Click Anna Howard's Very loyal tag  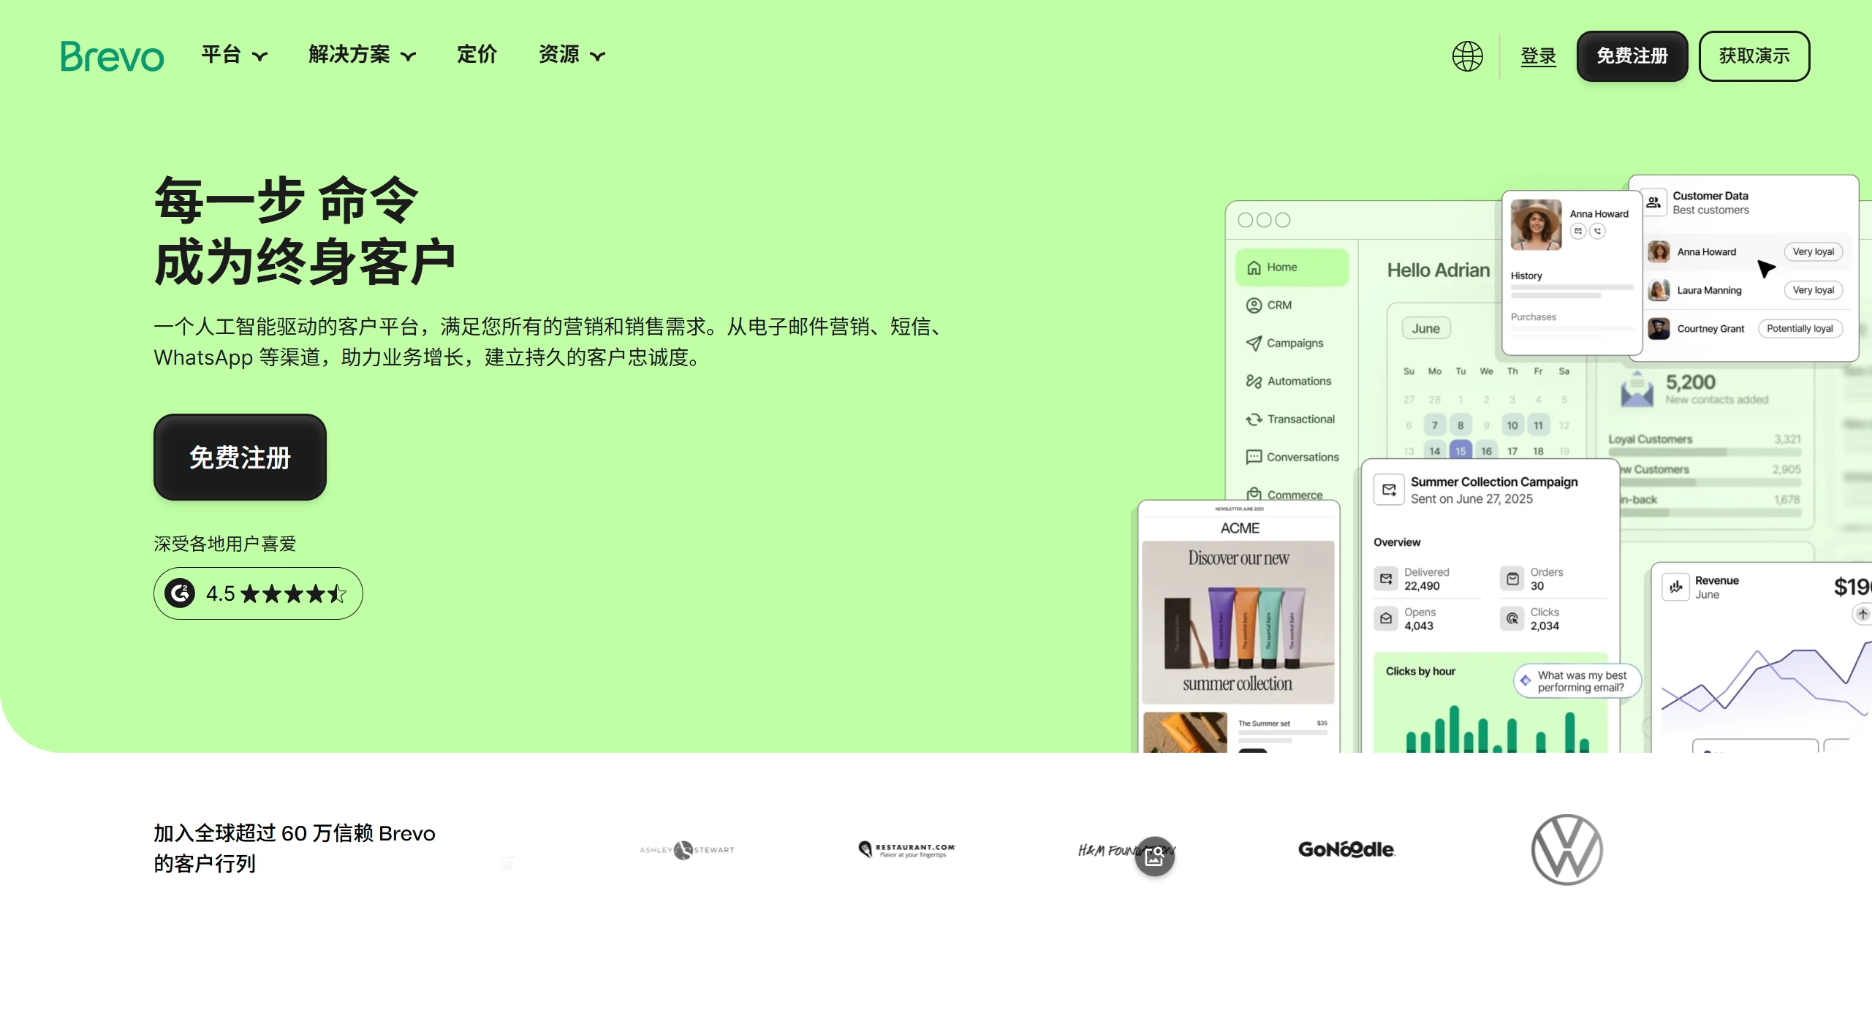(1813, 252)
